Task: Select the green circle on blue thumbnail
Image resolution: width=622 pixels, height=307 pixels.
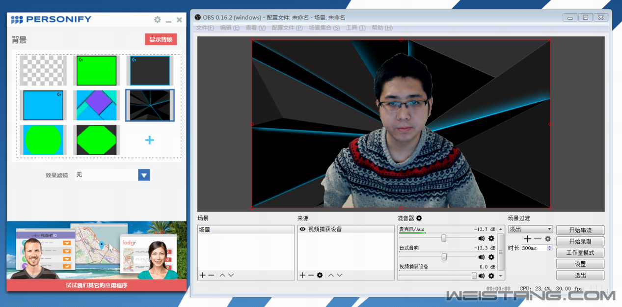Action: [x=43, y=140]
